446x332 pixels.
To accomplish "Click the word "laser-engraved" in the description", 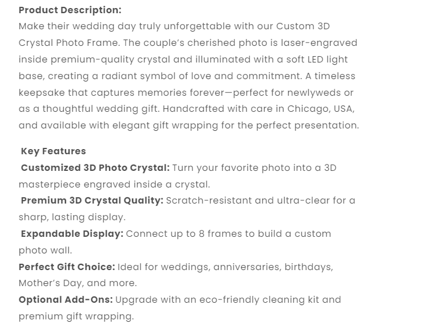I will tap(323, 43).
